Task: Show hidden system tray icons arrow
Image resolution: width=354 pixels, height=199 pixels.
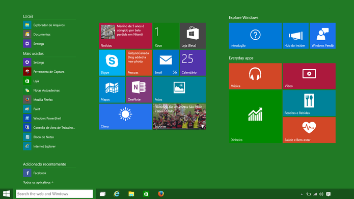Action: pos(302,194)
